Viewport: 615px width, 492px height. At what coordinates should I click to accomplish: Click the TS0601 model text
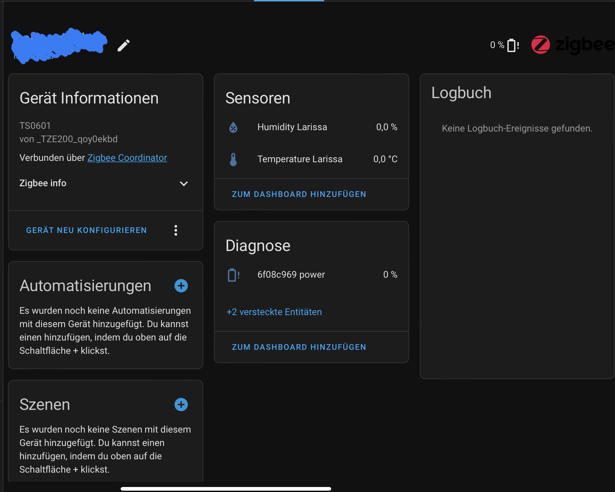tap(35, 126)
